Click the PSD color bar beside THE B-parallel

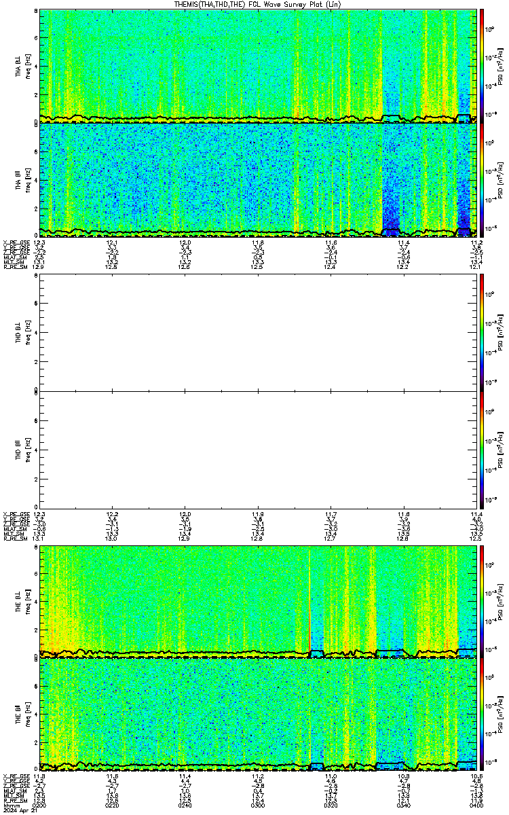click(482, 714)
